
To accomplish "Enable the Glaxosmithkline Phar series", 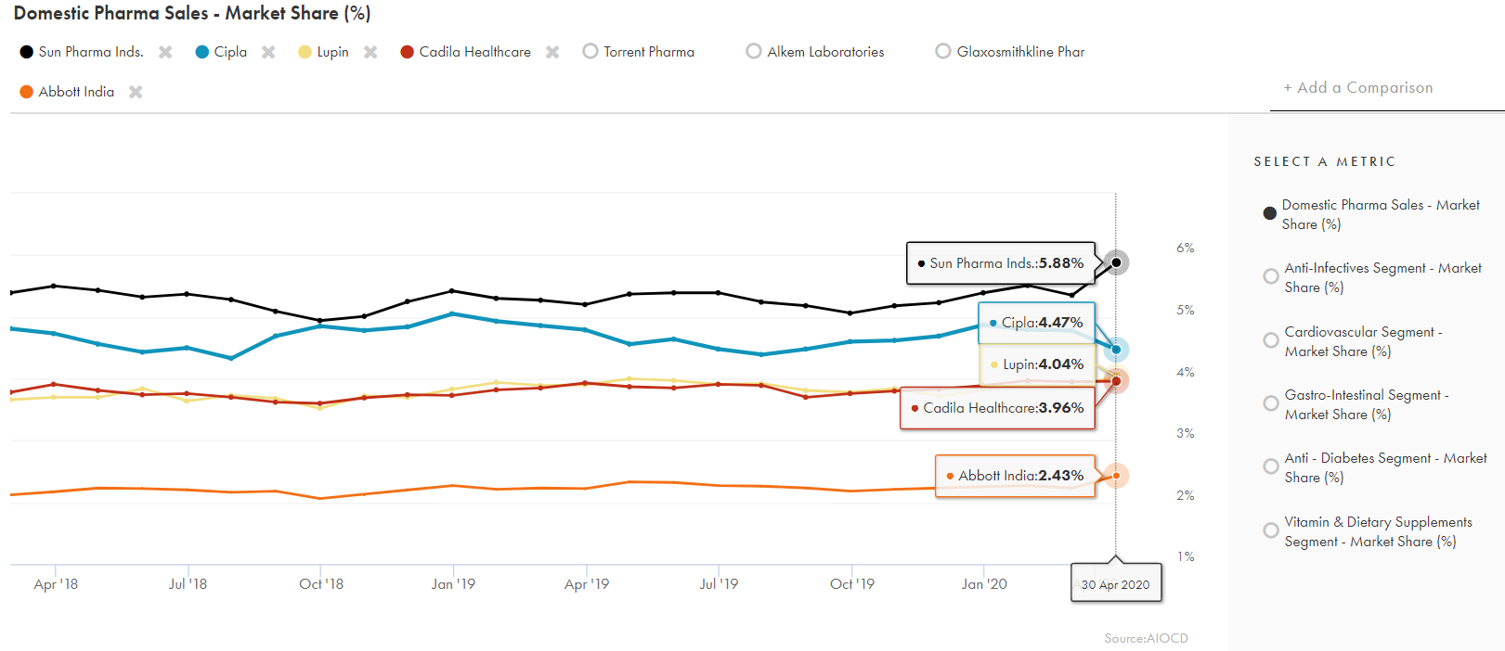I will [943, 52].
